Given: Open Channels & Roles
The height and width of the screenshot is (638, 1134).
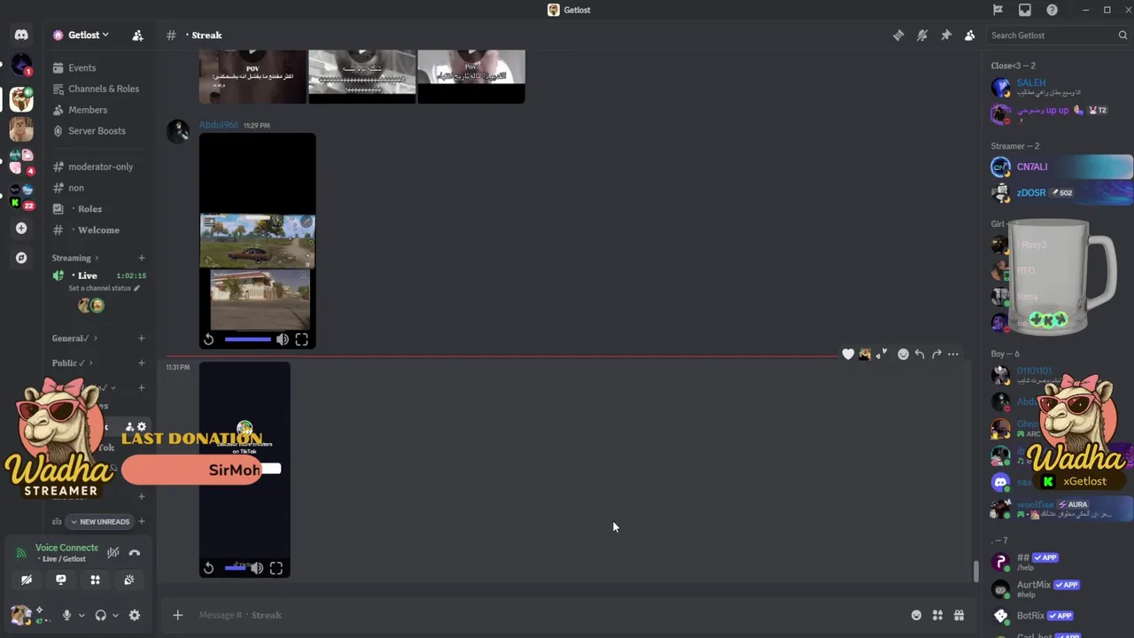Looking at the screenshot, I should click(97, 89).
